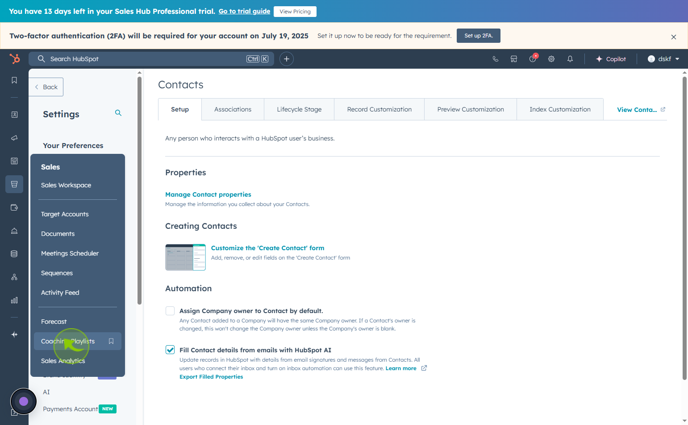688x425 pixels.
Task: Open Documents in Sales menu
Action: point(58,234)
